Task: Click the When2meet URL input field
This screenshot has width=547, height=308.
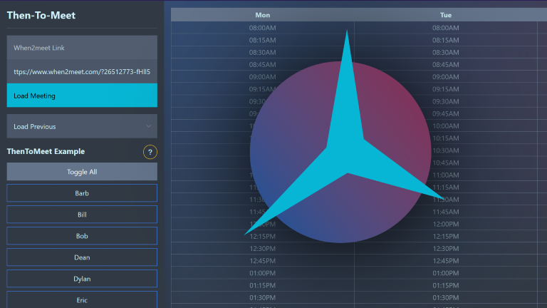Action: point(82,72)
